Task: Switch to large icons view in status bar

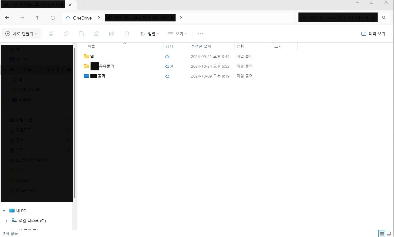Action: tap(389, 234)
